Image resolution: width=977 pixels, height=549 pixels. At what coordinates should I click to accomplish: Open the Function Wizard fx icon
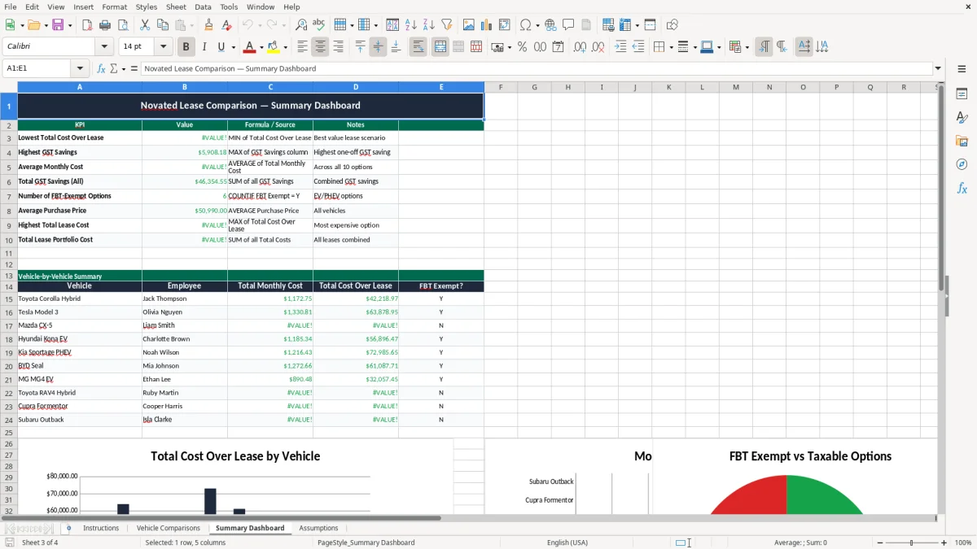tap(101, 68)
